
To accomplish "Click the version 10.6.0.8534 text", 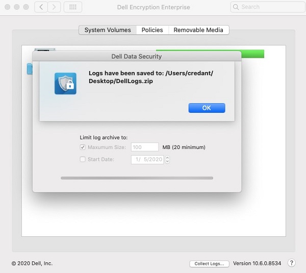I will point(257,263).
